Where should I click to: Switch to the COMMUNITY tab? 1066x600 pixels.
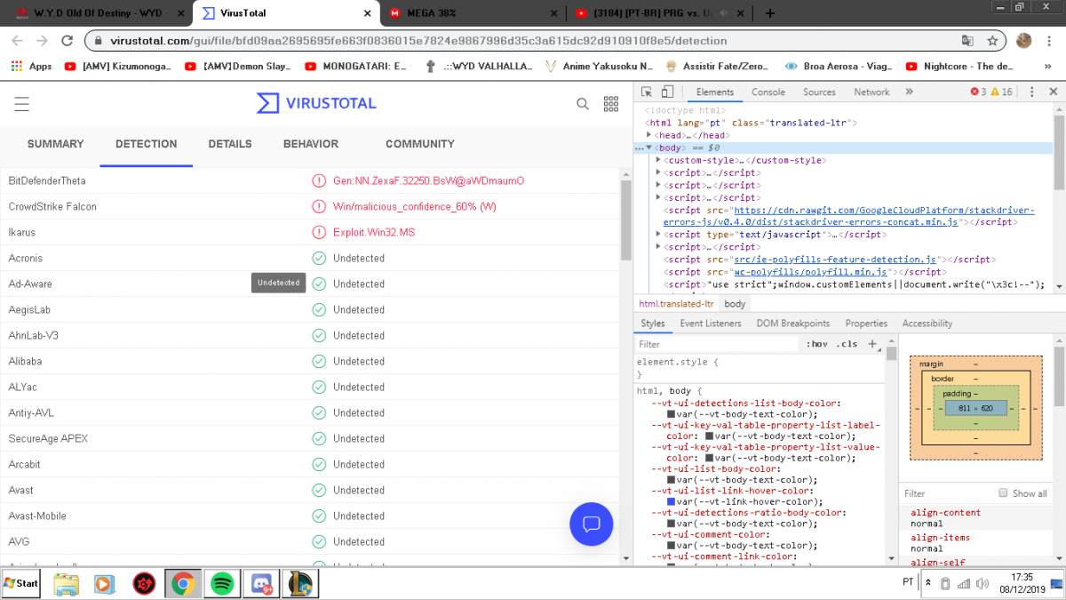(x=420, y=144)
